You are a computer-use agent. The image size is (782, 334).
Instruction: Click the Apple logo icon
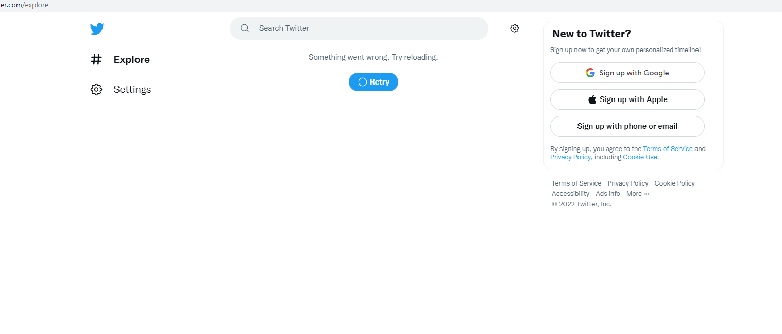point(592,100)
